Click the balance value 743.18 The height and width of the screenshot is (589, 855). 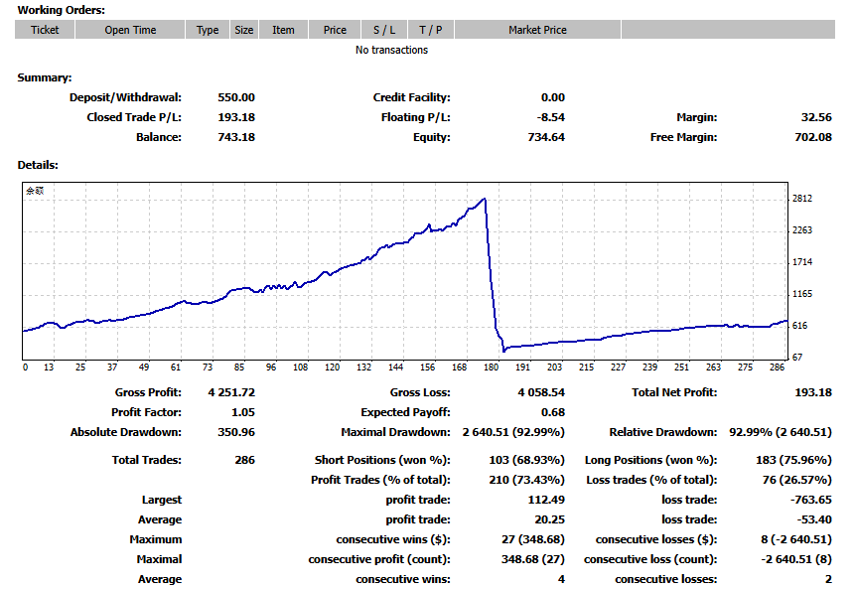click(x=236, y=137)
